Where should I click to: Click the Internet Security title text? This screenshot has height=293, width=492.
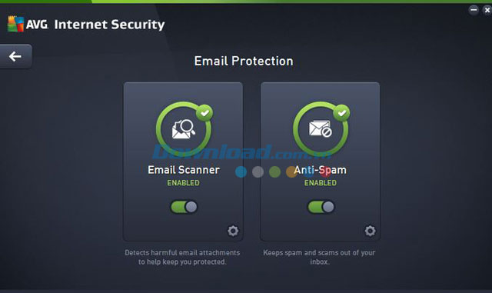pos(109,25)
